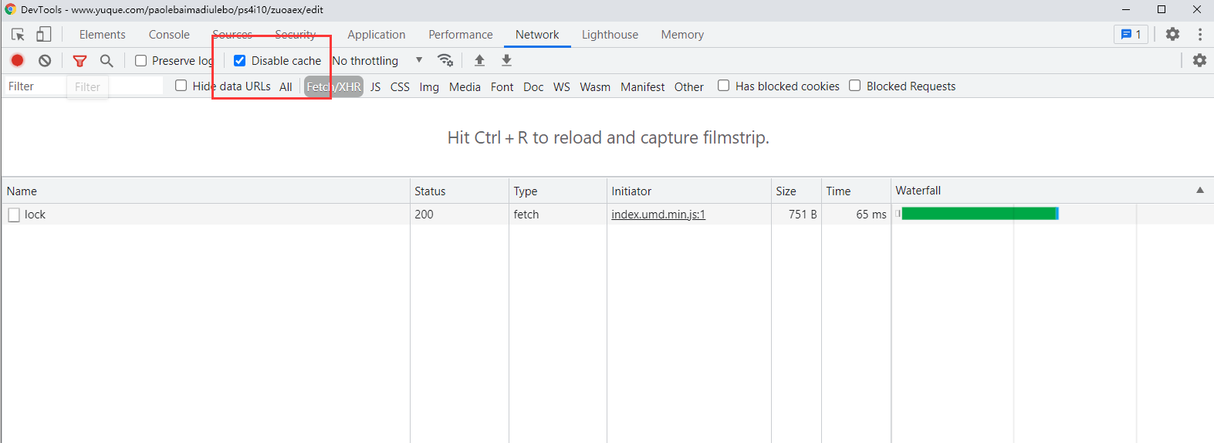Sort by the Type column header
This screenshot has width=1214, height=443.
tap(558, 191)
